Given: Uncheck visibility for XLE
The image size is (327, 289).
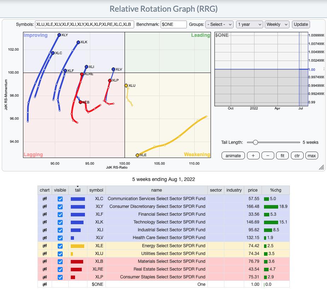Looking at the screenshot, I should pos(60,246).
